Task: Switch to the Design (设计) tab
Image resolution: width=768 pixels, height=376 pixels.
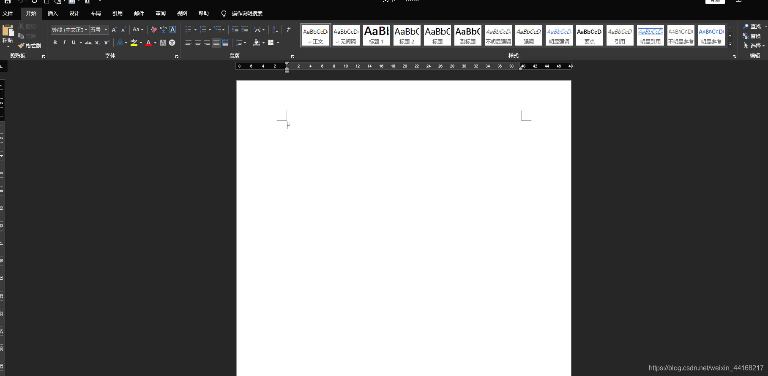Action: (74, 14)
